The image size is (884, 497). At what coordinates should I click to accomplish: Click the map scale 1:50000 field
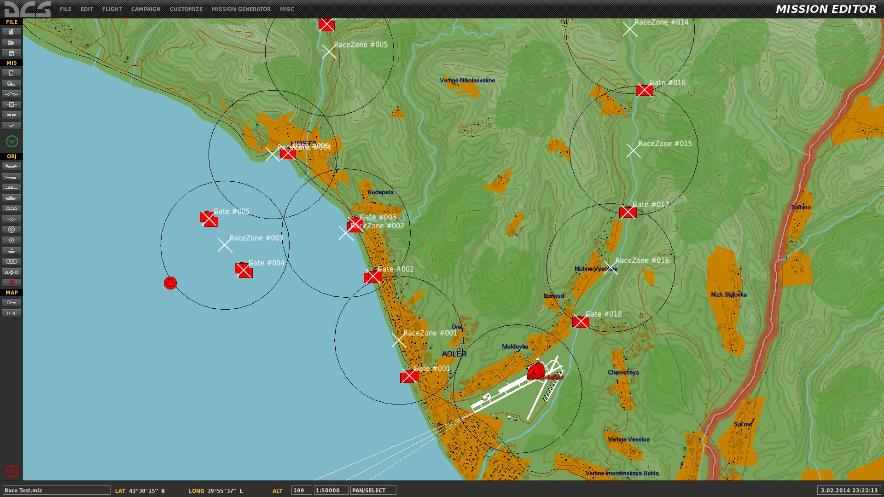click(x=331, y=491)
